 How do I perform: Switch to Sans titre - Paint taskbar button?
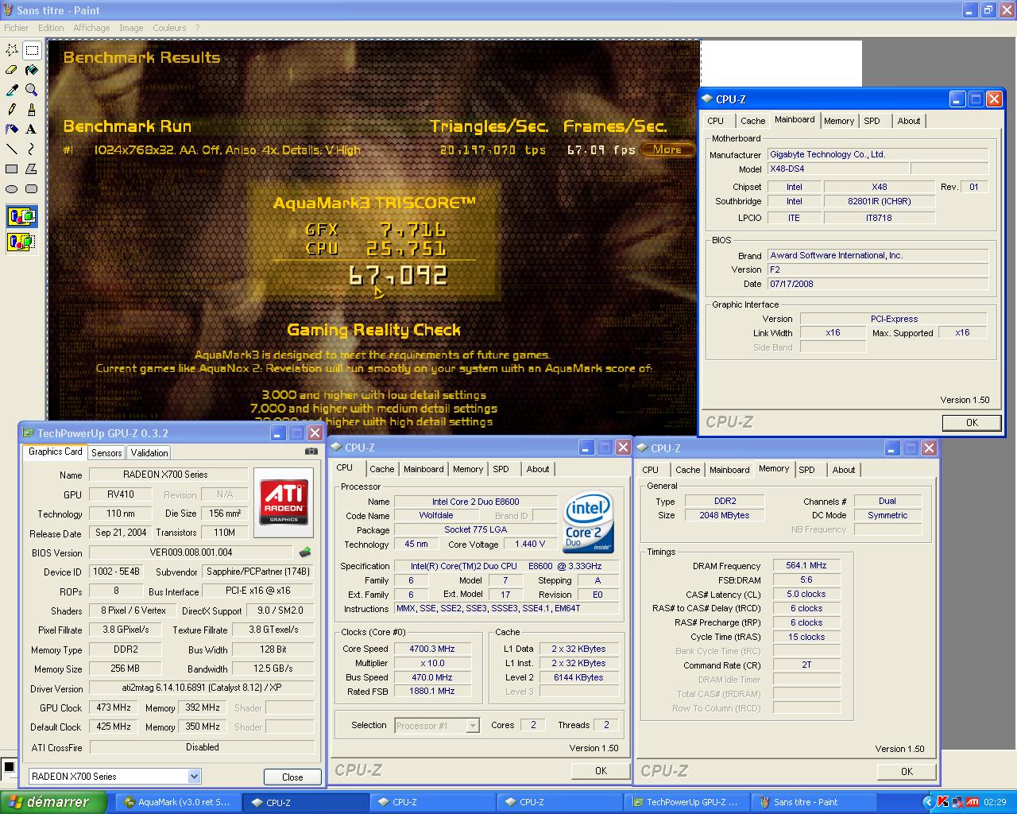813,802
